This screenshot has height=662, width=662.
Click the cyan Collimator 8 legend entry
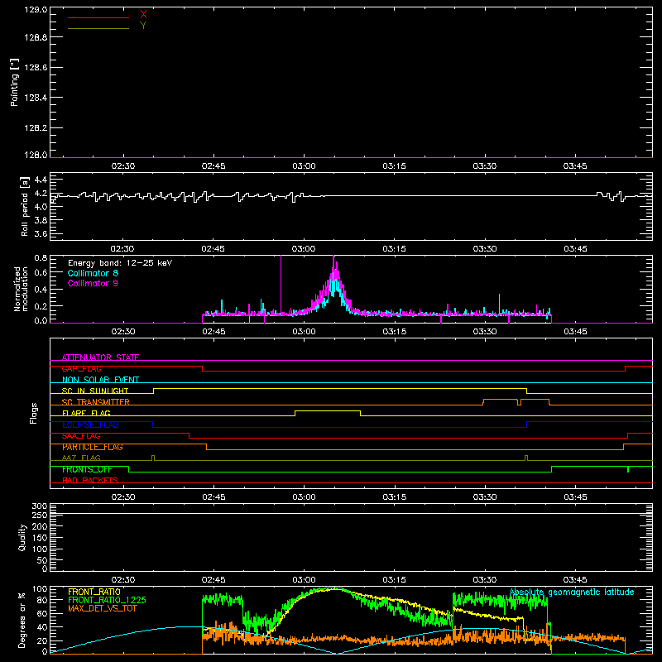(x=93, y=273)
